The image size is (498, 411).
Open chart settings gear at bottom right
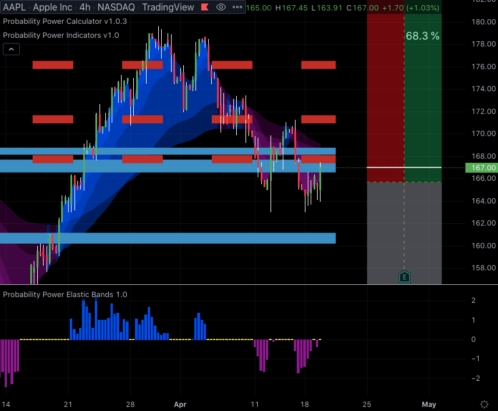point(483,404)
